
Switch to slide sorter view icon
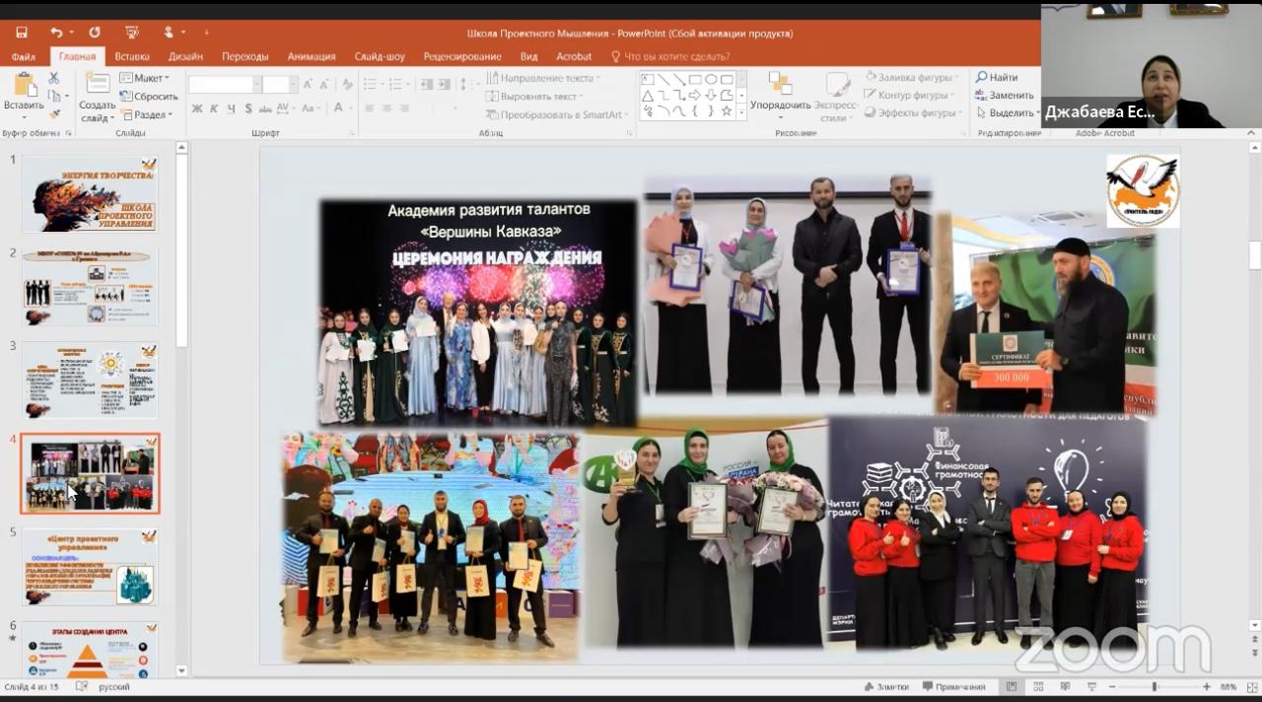(x=1035, y=686)
